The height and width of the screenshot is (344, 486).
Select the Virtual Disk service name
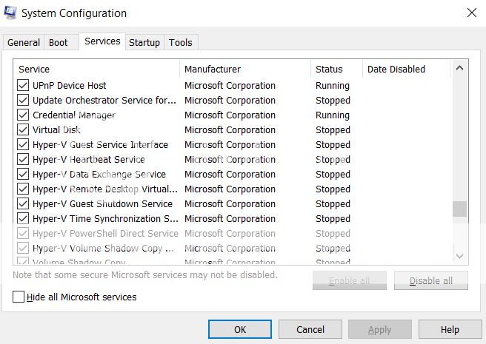pyautogui.click(x=56, y=129)
